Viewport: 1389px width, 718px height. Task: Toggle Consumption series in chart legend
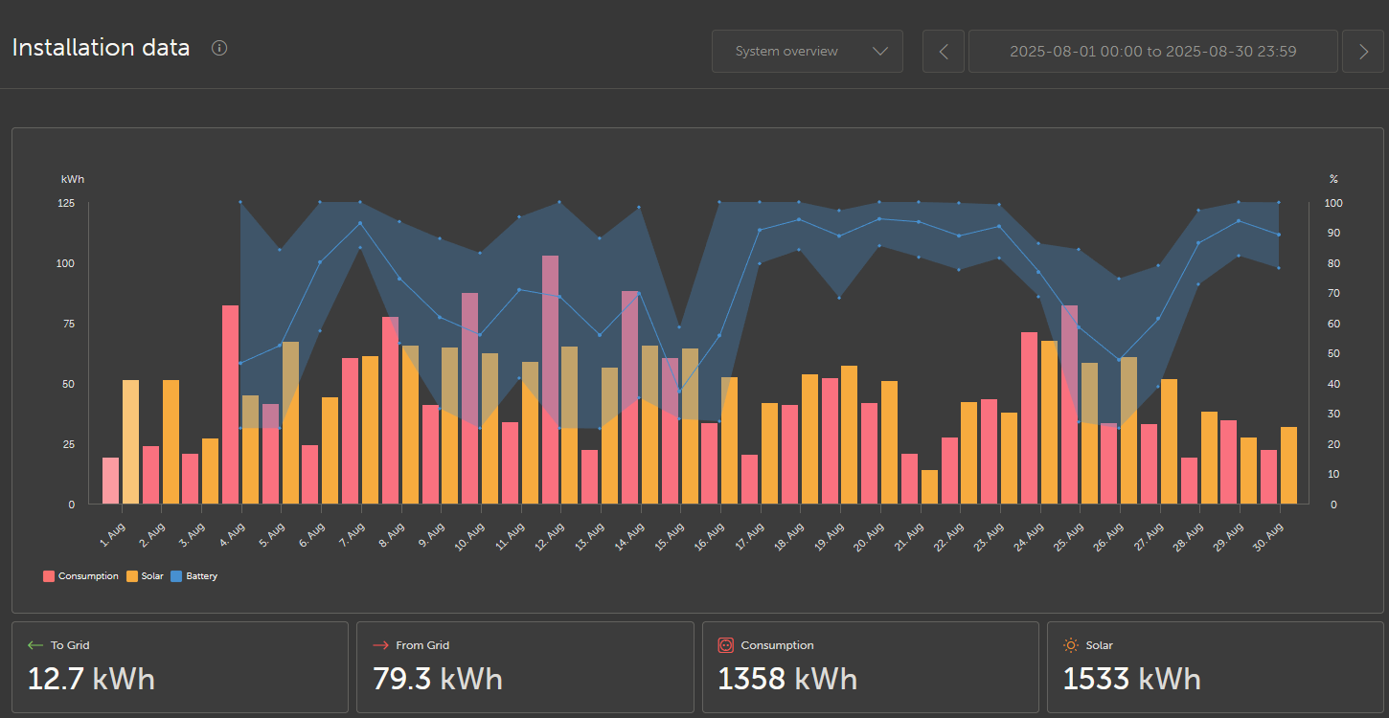click(x=87, y=576)
